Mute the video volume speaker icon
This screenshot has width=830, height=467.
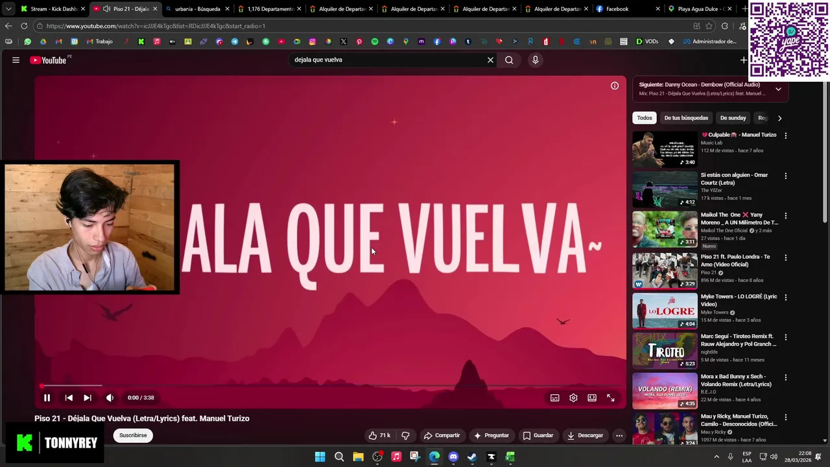coord(110,398)
